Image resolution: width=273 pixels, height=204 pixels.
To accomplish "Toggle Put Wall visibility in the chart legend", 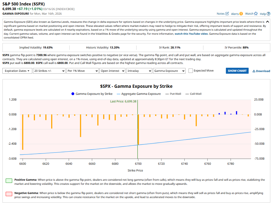I will pos(175,94).
